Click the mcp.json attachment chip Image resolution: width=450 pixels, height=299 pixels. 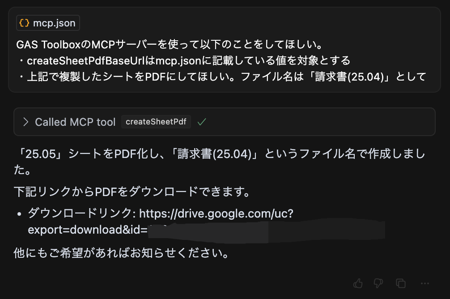point(47,22)
